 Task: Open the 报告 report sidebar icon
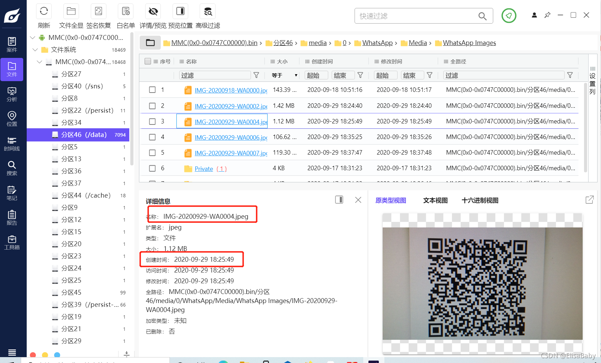[x=12, y=218]
